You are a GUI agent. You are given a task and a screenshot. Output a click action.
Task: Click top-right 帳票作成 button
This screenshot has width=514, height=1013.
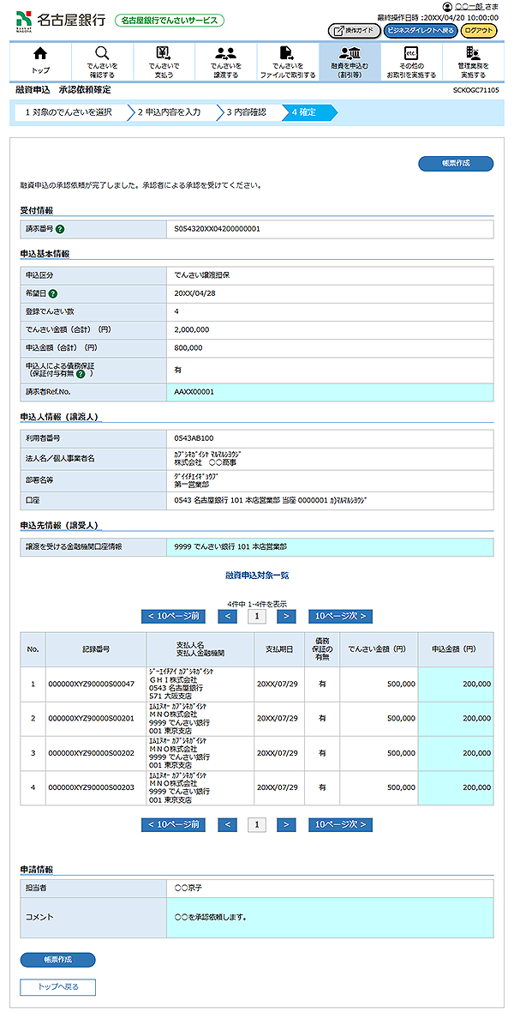click(x=456, y=164)
